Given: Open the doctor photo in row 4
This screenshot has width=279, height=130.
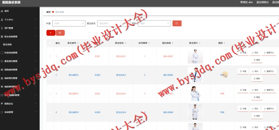Looking at the screenshot, I should 195,112.
